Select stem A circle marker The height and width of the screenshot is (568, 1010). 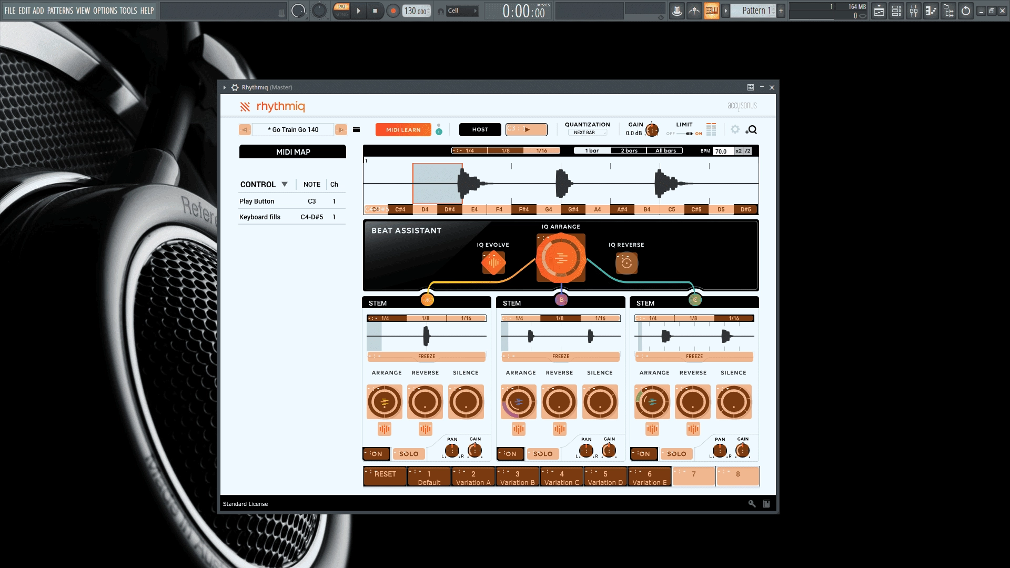coord(427,300)
